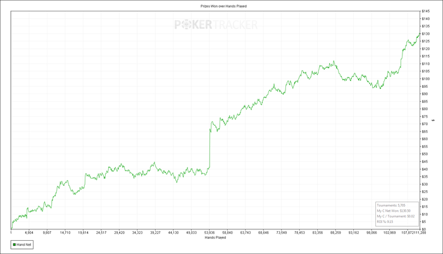The image size is (443, 254).
Task: Click the 29,420 x-axis tick label
Action: coord(119,233)
